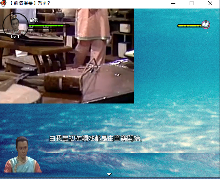Click the green health bar under 敖列
The height and width of the screenshot is (179, 220).
pyautogui.click(x=49, y=26)
